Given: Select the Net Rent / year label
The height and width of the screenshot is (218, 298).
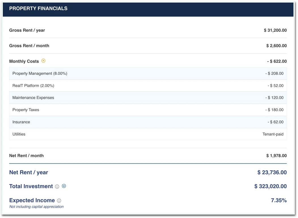Looking at the screenshot, I should pyautogui.click(x=29, y=172).
